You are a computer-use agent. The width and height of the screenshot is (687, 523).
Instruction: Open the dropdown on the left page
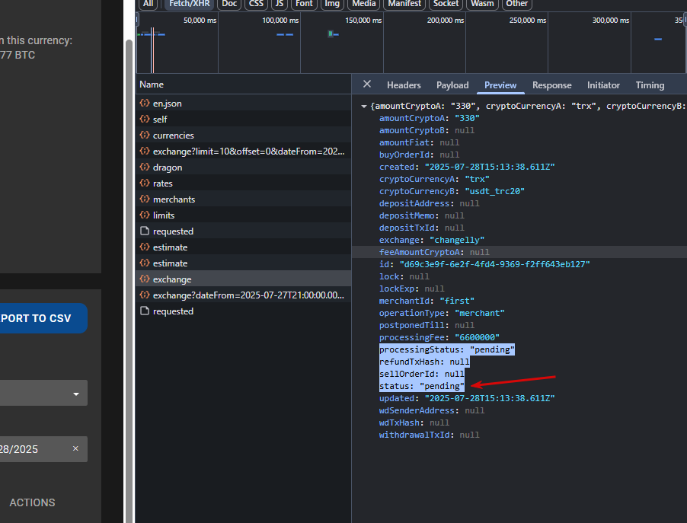43,393
